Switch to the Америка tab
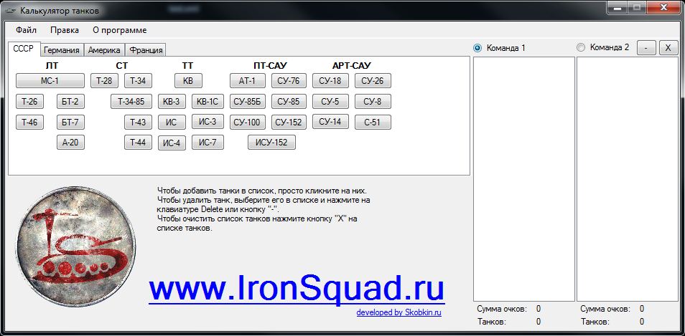This screenshot has width=685, height=336. 104,50
